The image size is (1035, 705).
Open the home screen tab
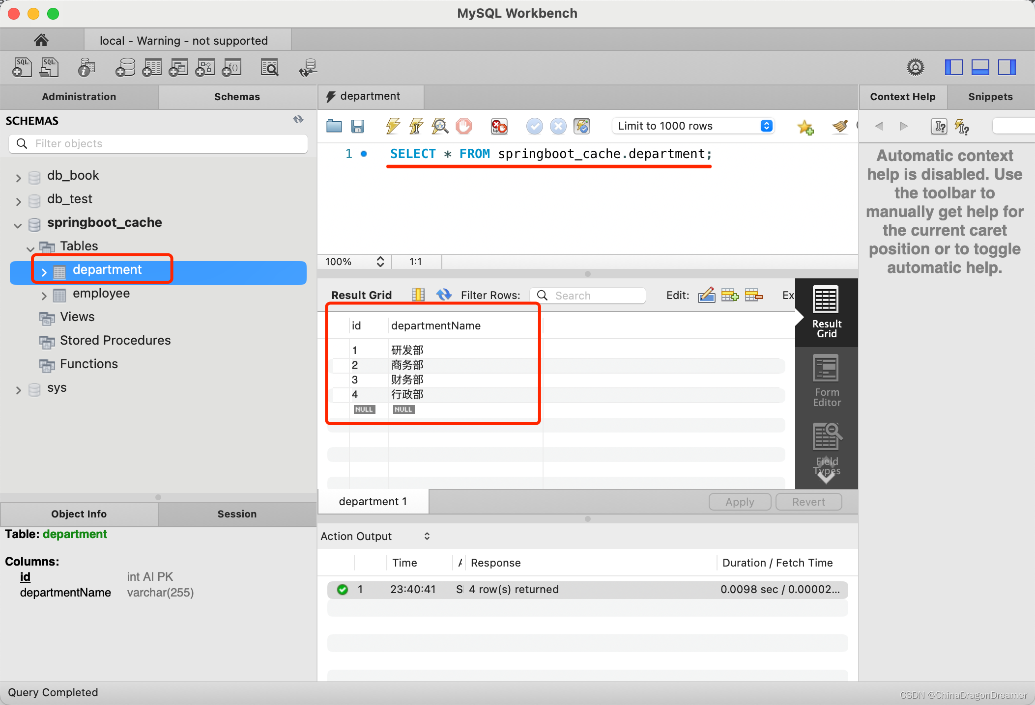coord(41,40)
